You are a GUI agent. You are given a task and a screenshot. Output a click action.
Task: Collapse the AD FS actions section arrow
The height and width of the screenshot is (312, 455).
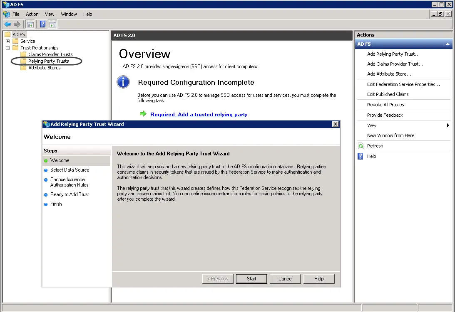[448, 44]
